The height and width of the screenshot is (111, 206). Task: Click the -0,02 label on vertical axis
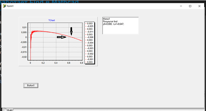click(24, 57)
